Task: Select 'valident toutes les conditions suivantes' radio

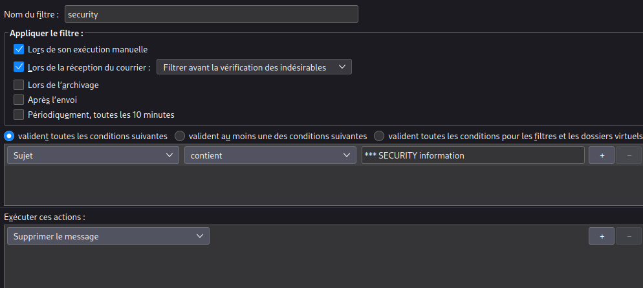Action: 10,136
